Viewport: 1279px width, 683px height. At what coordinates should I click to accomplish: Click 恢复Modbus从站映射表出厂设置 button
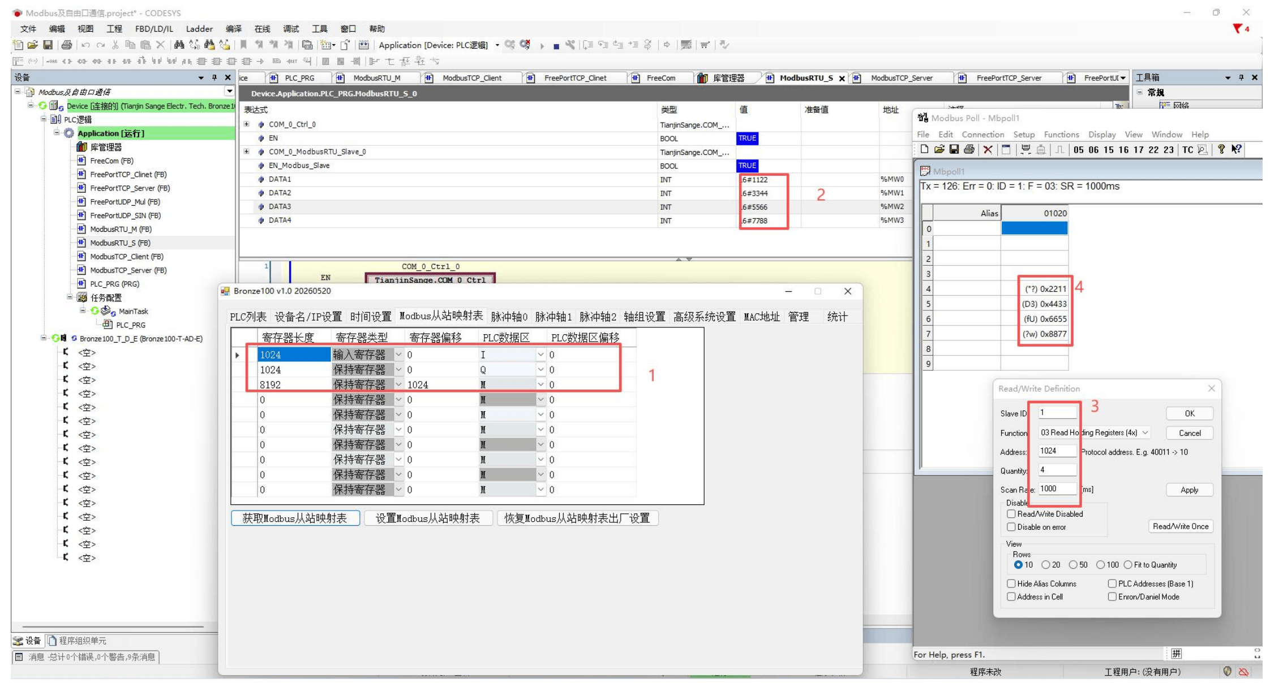tap(577, 518)
